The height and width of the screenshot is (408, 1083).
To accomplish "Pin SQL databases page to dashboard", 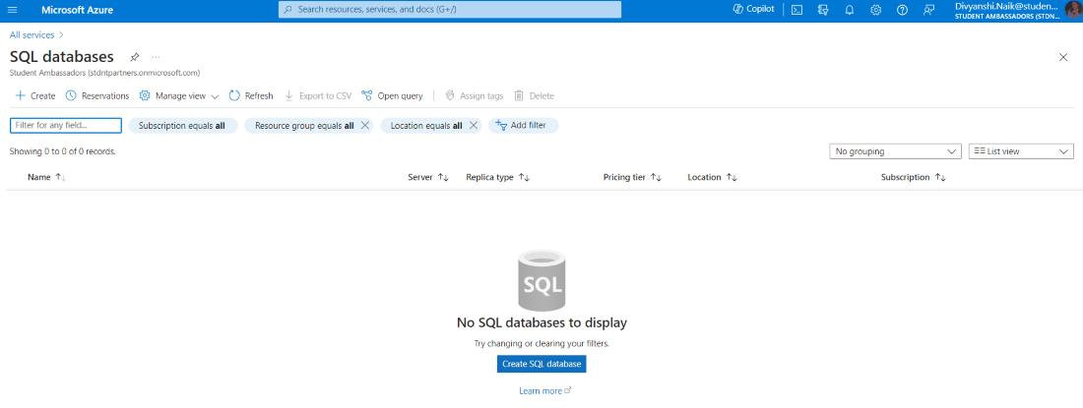I will click(x=135, y=57).
